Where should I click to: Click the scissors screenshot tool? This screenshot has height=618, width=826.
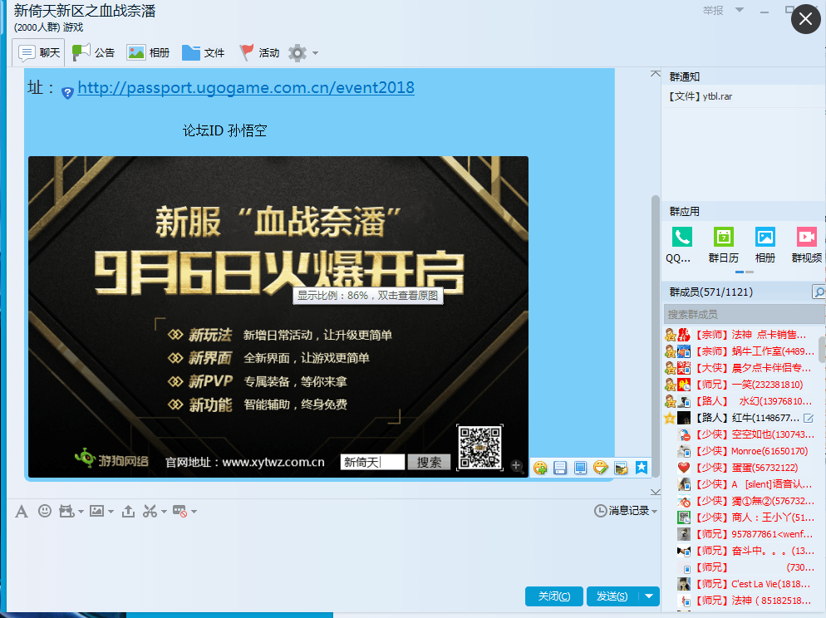click(150, 511)
